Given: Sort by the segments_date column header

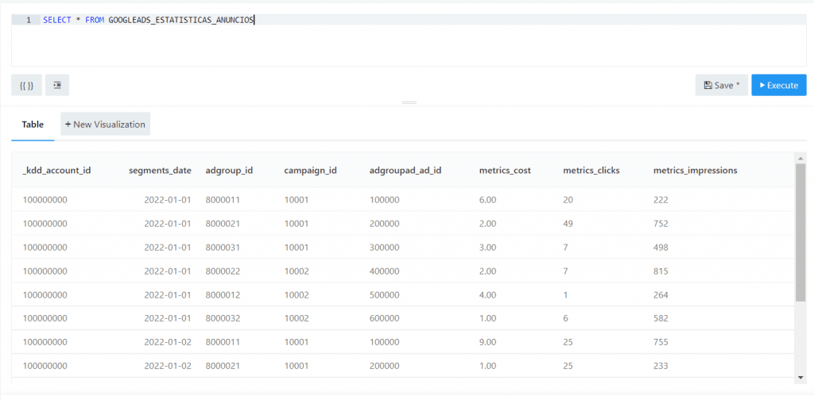Looking at the screenshot, I should 160,170.
